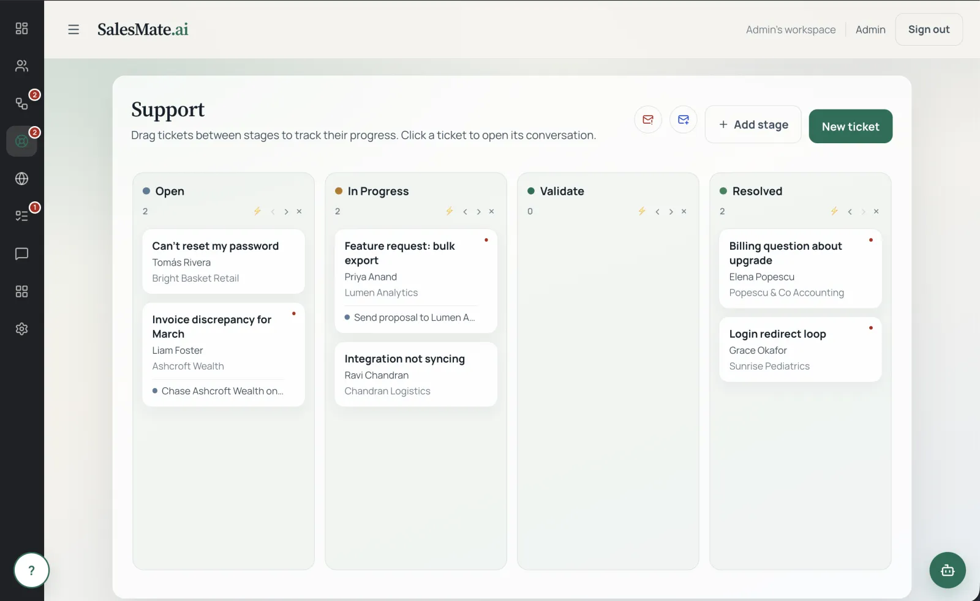Image resolution: width=980 pixels, height=601 pixels.
Task: Open the help question mark button
Action: click(31, 570)
